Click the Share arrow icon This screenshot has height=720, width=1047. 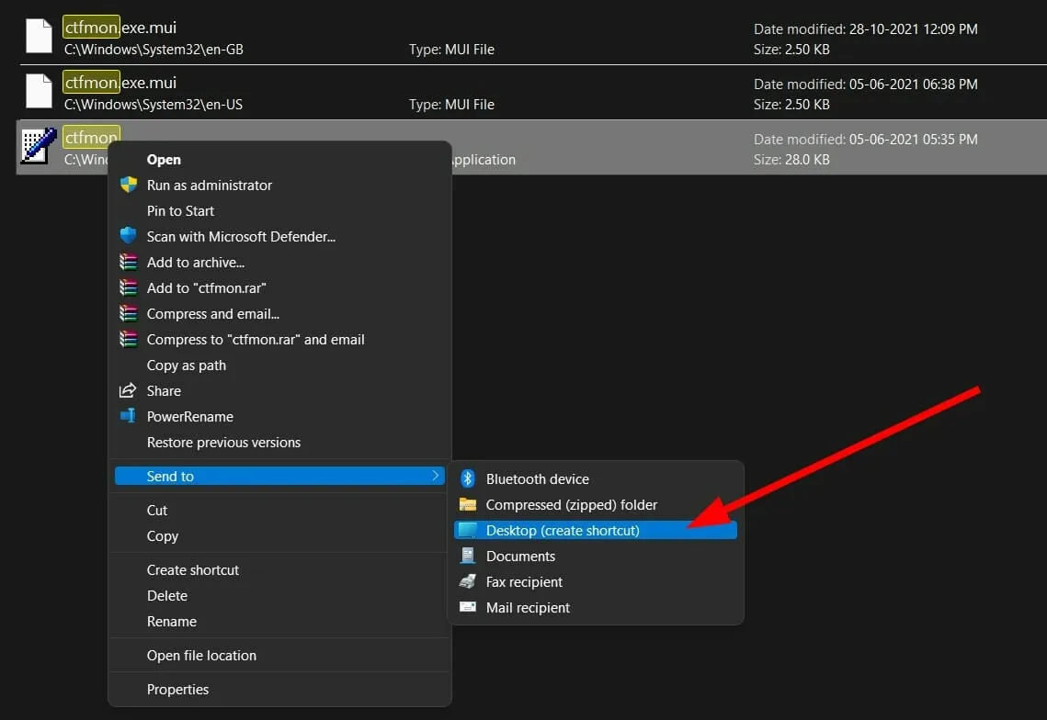[x=129, y=390]
